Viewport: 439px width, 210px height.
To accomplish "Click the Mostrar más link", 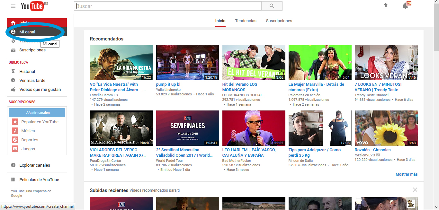I will tap(407, 174).
